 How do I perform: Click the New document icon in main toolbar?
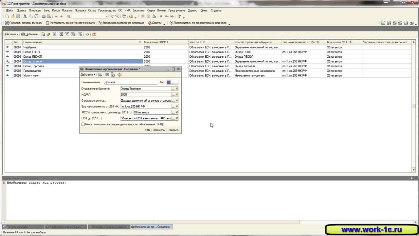(x=7, y=16)
